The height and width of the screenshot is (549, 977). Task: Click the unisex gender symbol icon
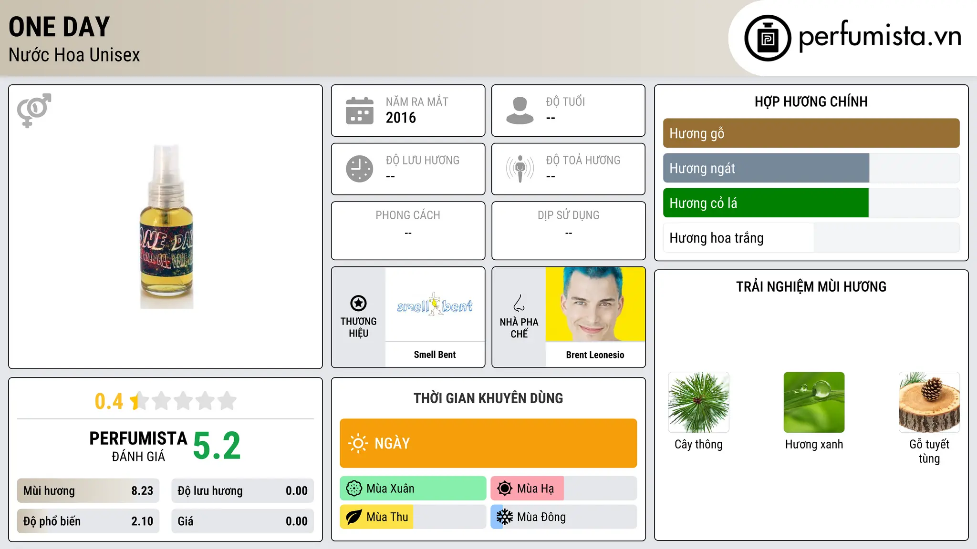coord(34,110)
